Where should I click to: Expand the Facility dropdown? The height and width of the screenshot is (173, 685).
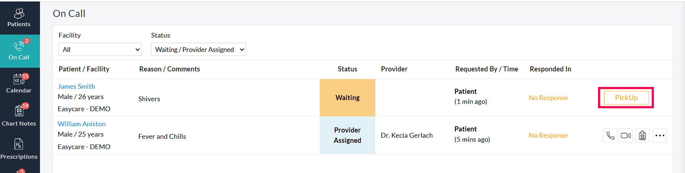tap(100, 49)
